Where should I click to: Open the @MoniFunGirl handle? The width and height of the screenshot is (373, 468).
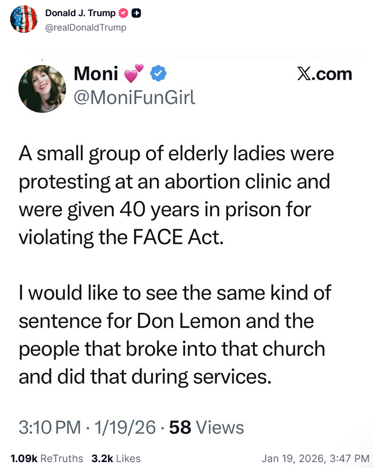point(134,98)
